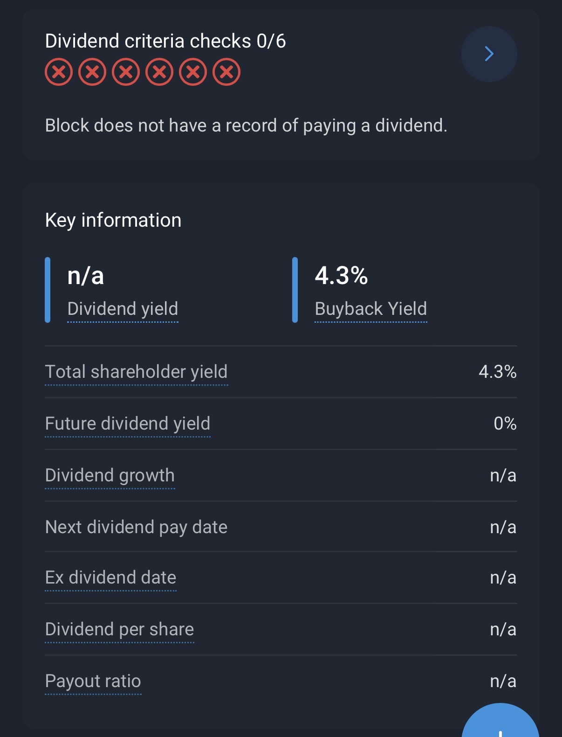
Task: Expand dividend criteria checks with chevron arrow
Action: (x=489, y=54)
